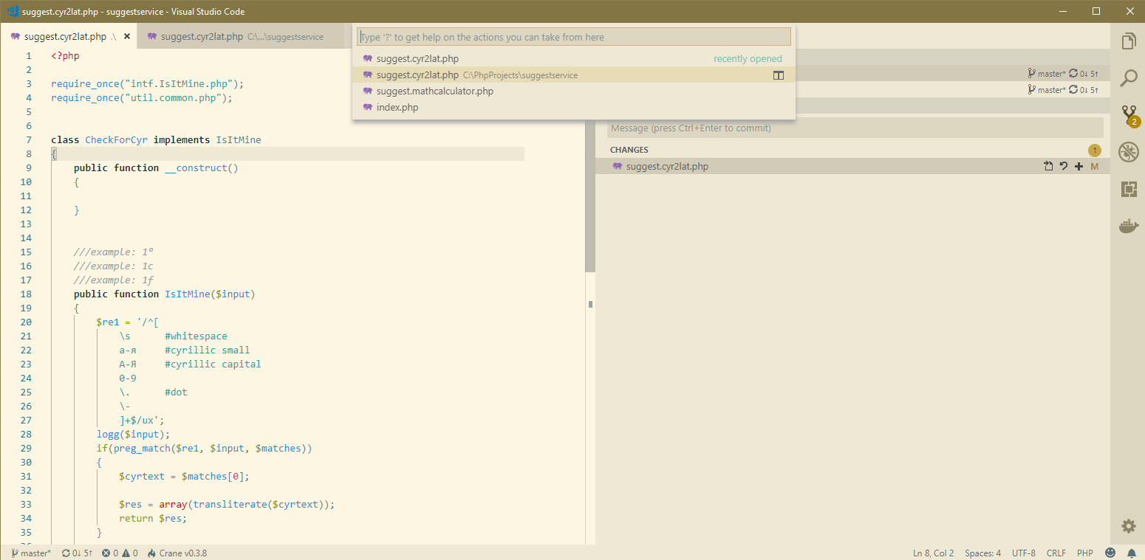Viewport: 1145px width, 560px height.
Task: Click the settings gear at bottom right
Action: 1129,525
